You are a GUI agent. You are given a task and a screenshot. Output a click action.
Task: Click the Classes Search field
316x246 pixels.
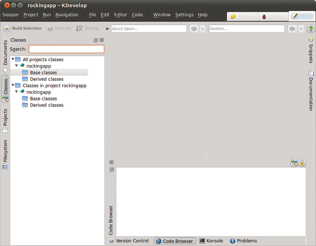click(x=66, y=49)
